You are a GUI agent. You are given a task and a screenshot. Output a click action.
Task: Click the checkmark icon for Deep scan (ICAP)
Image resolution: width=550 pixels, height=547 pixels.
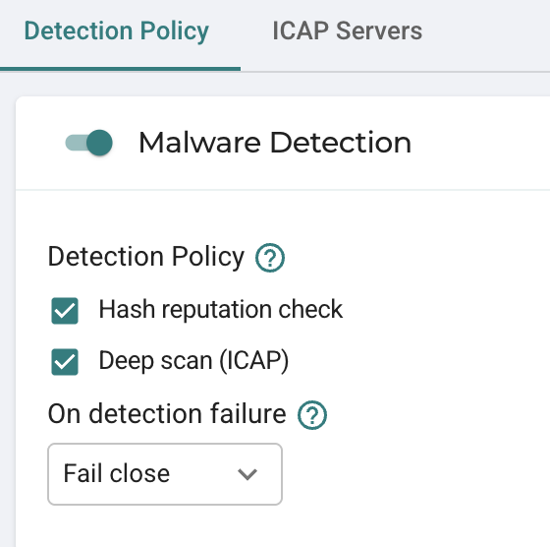click(65, 362)
